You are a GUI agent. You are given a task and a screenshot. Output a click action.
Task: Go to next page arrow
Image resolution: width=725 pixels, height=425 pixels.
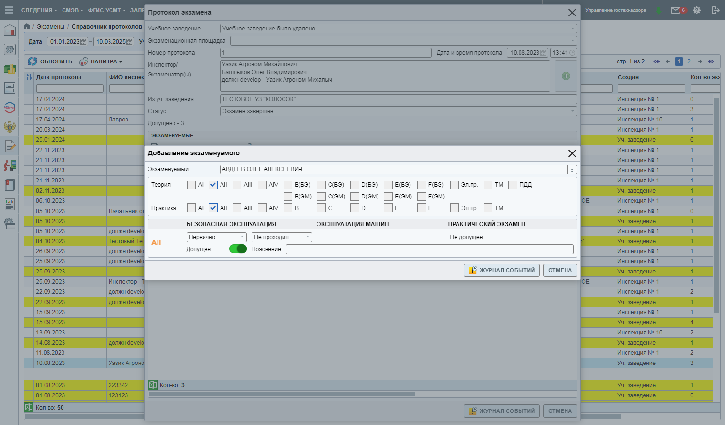(x=700, y=61)
